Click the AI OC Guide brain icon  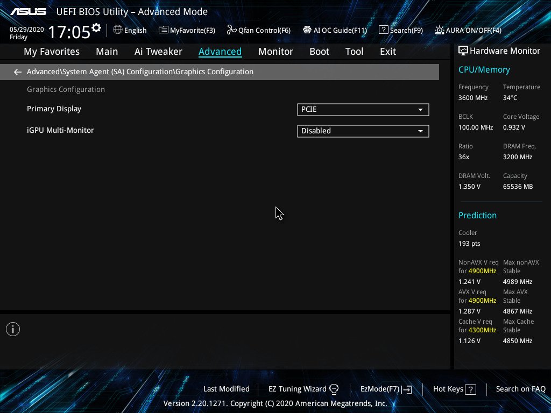[307, 30]
